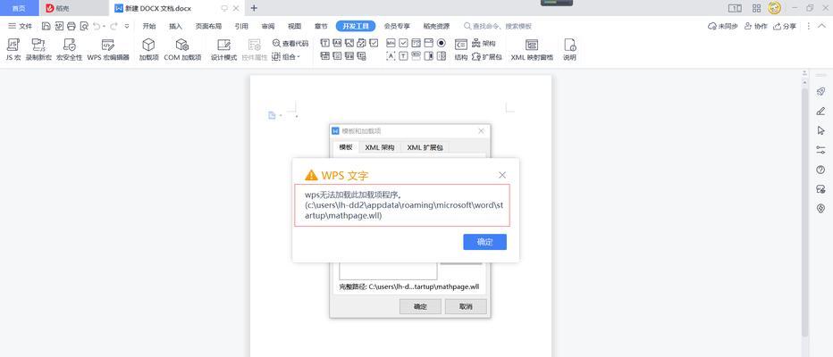Click 查看代码 view code

click(x=290, y=44)
